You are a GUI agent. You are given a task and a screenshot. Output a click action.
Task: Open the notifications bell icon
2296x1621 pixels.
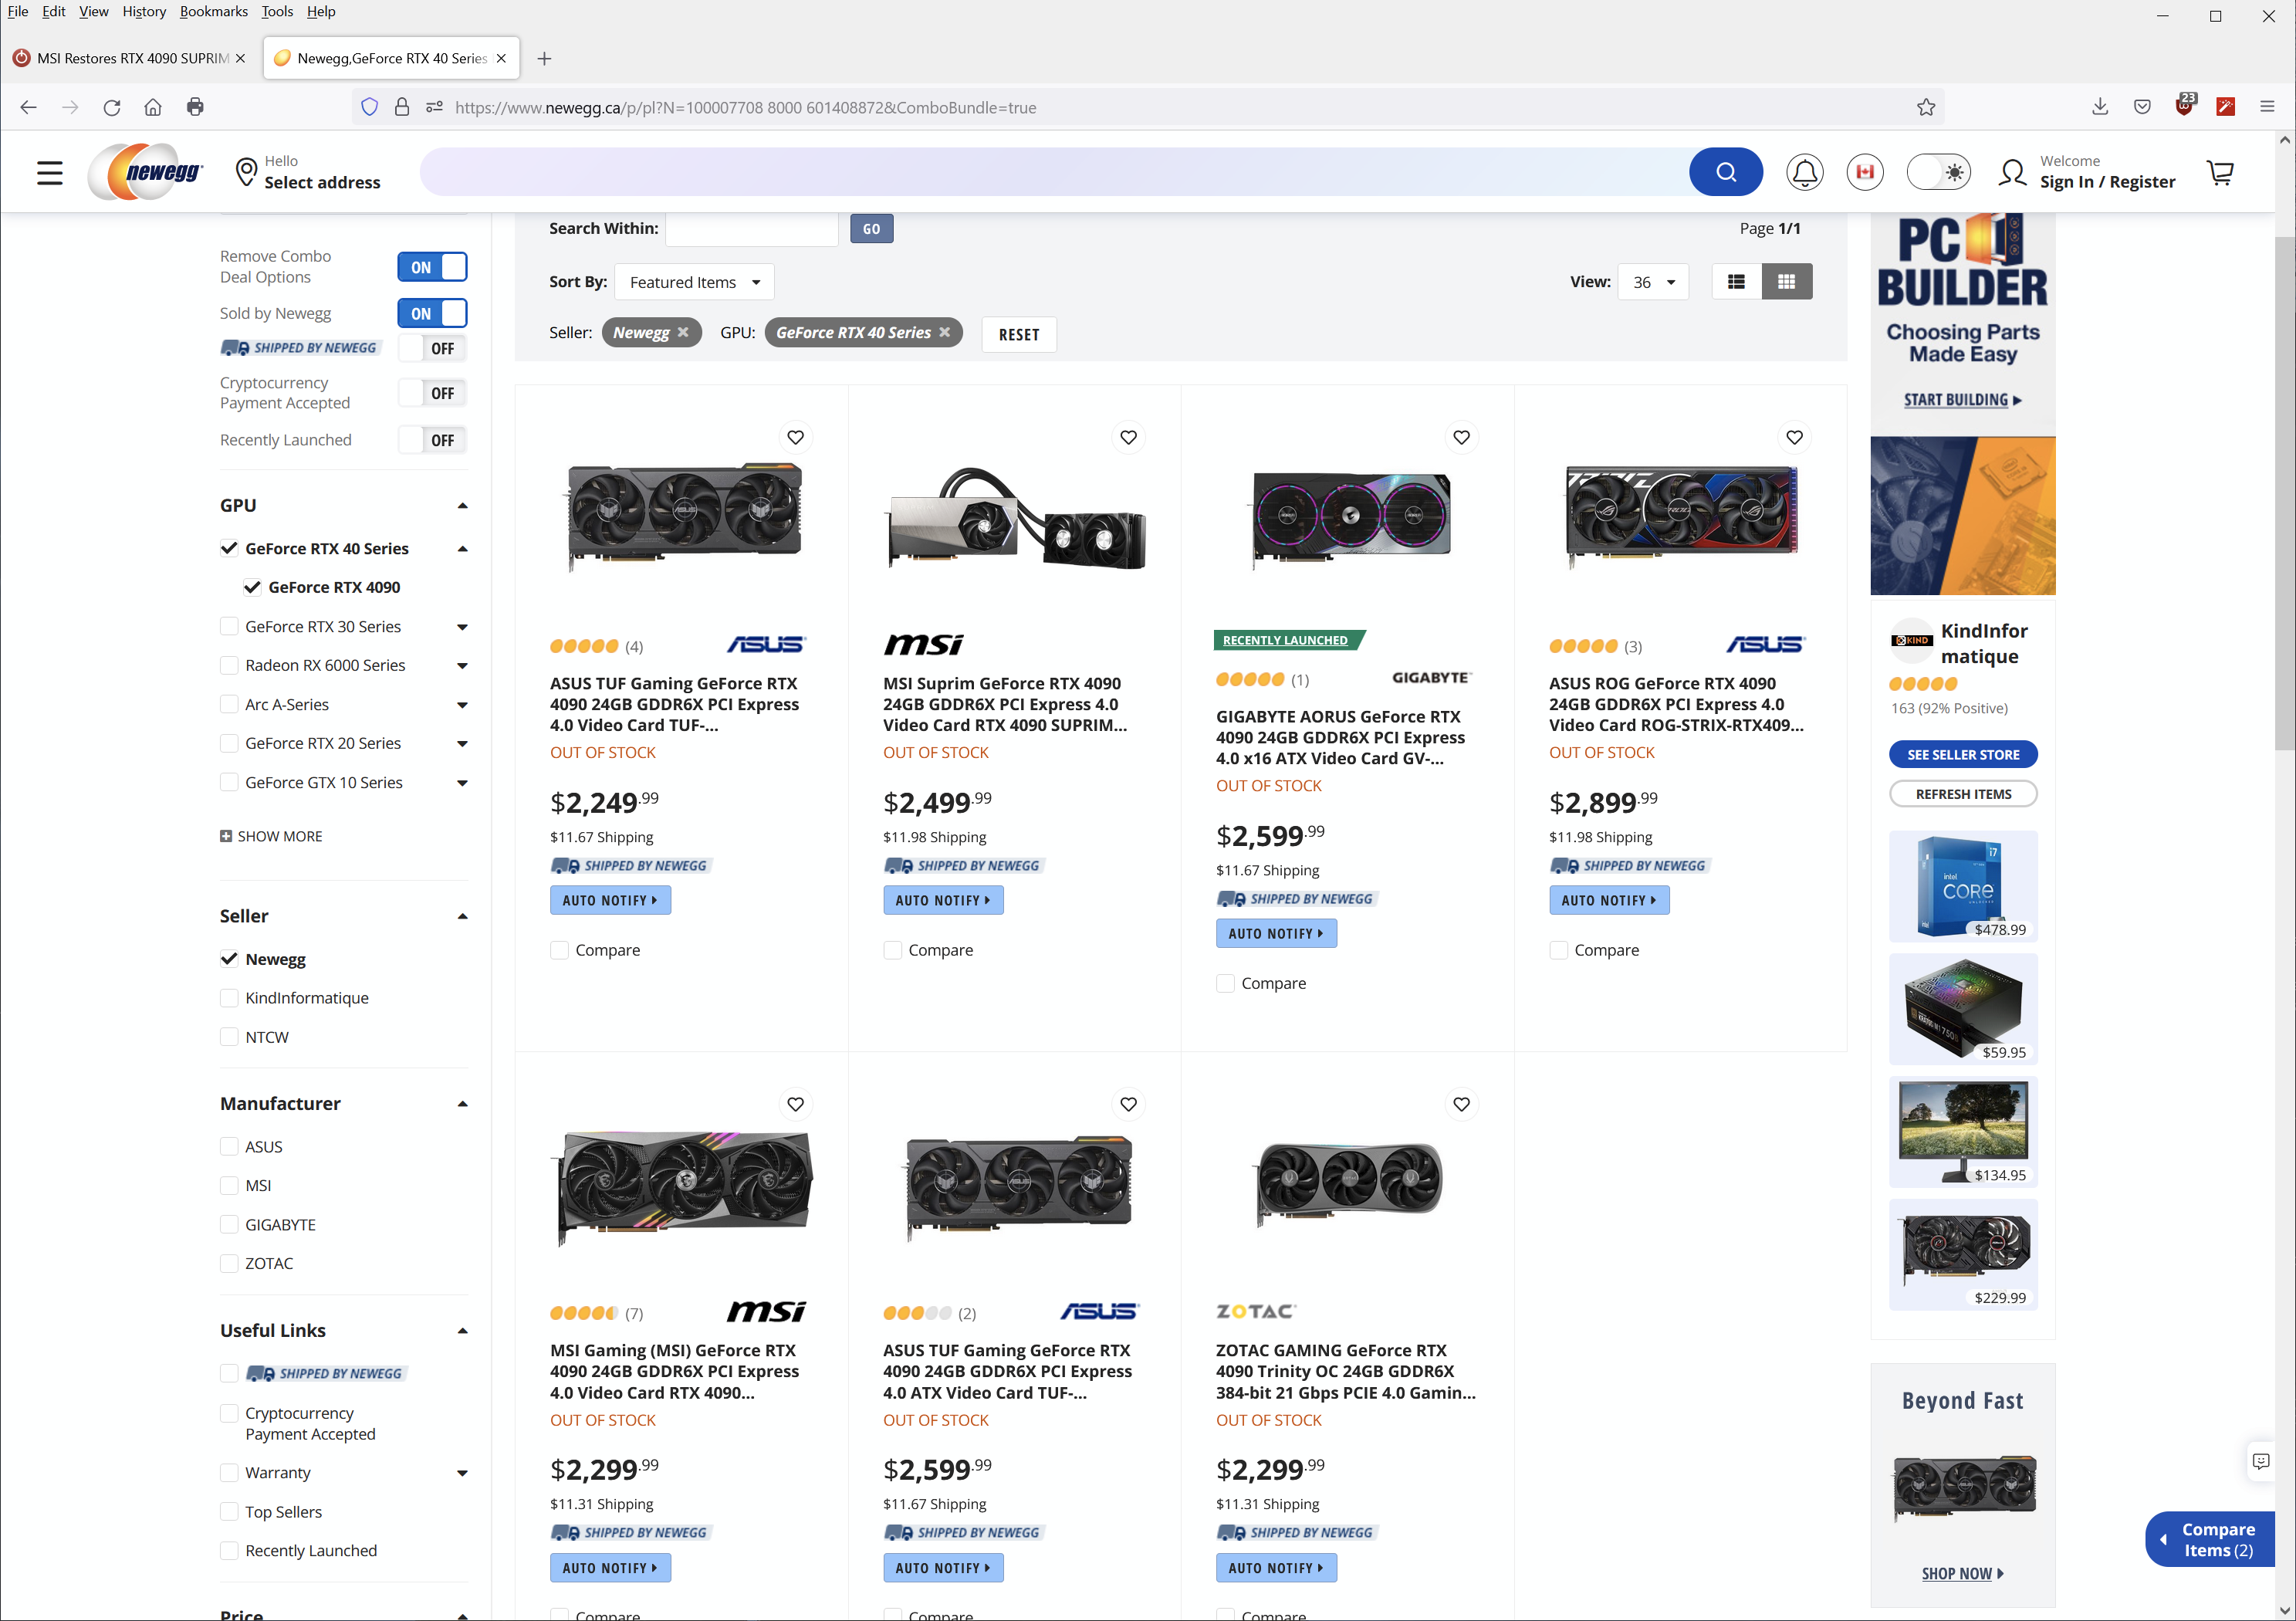click(1804, 172)
